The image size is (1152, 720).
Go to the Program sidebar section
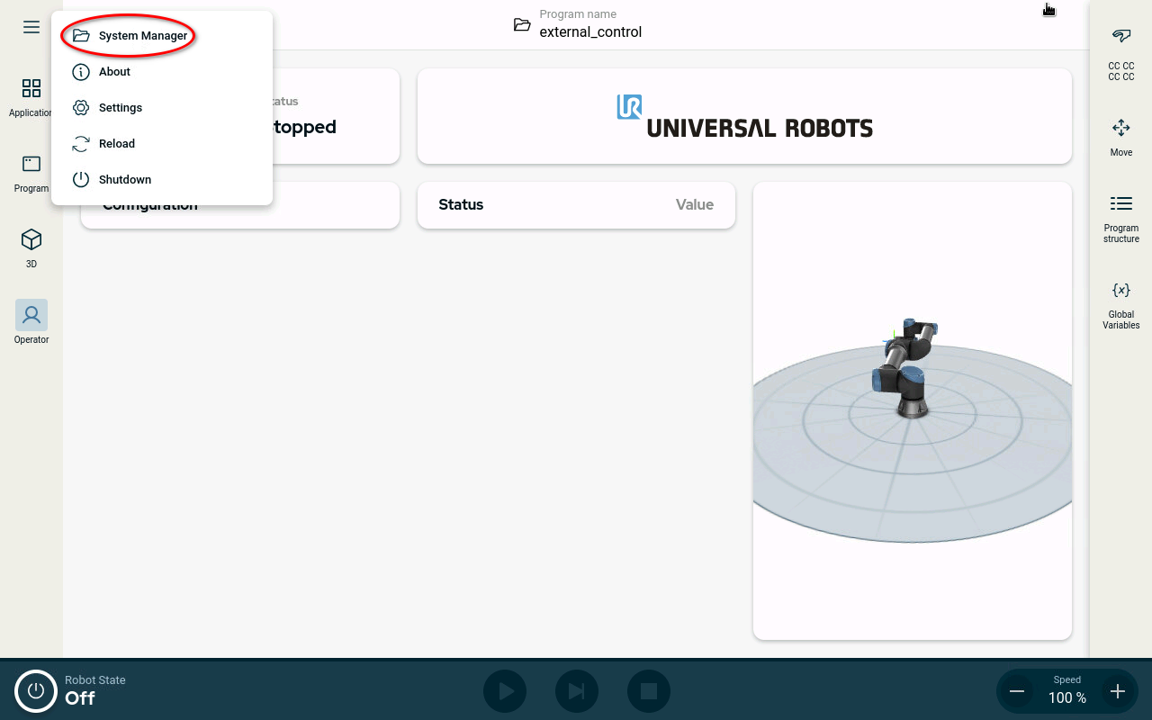tap(31, 173)
